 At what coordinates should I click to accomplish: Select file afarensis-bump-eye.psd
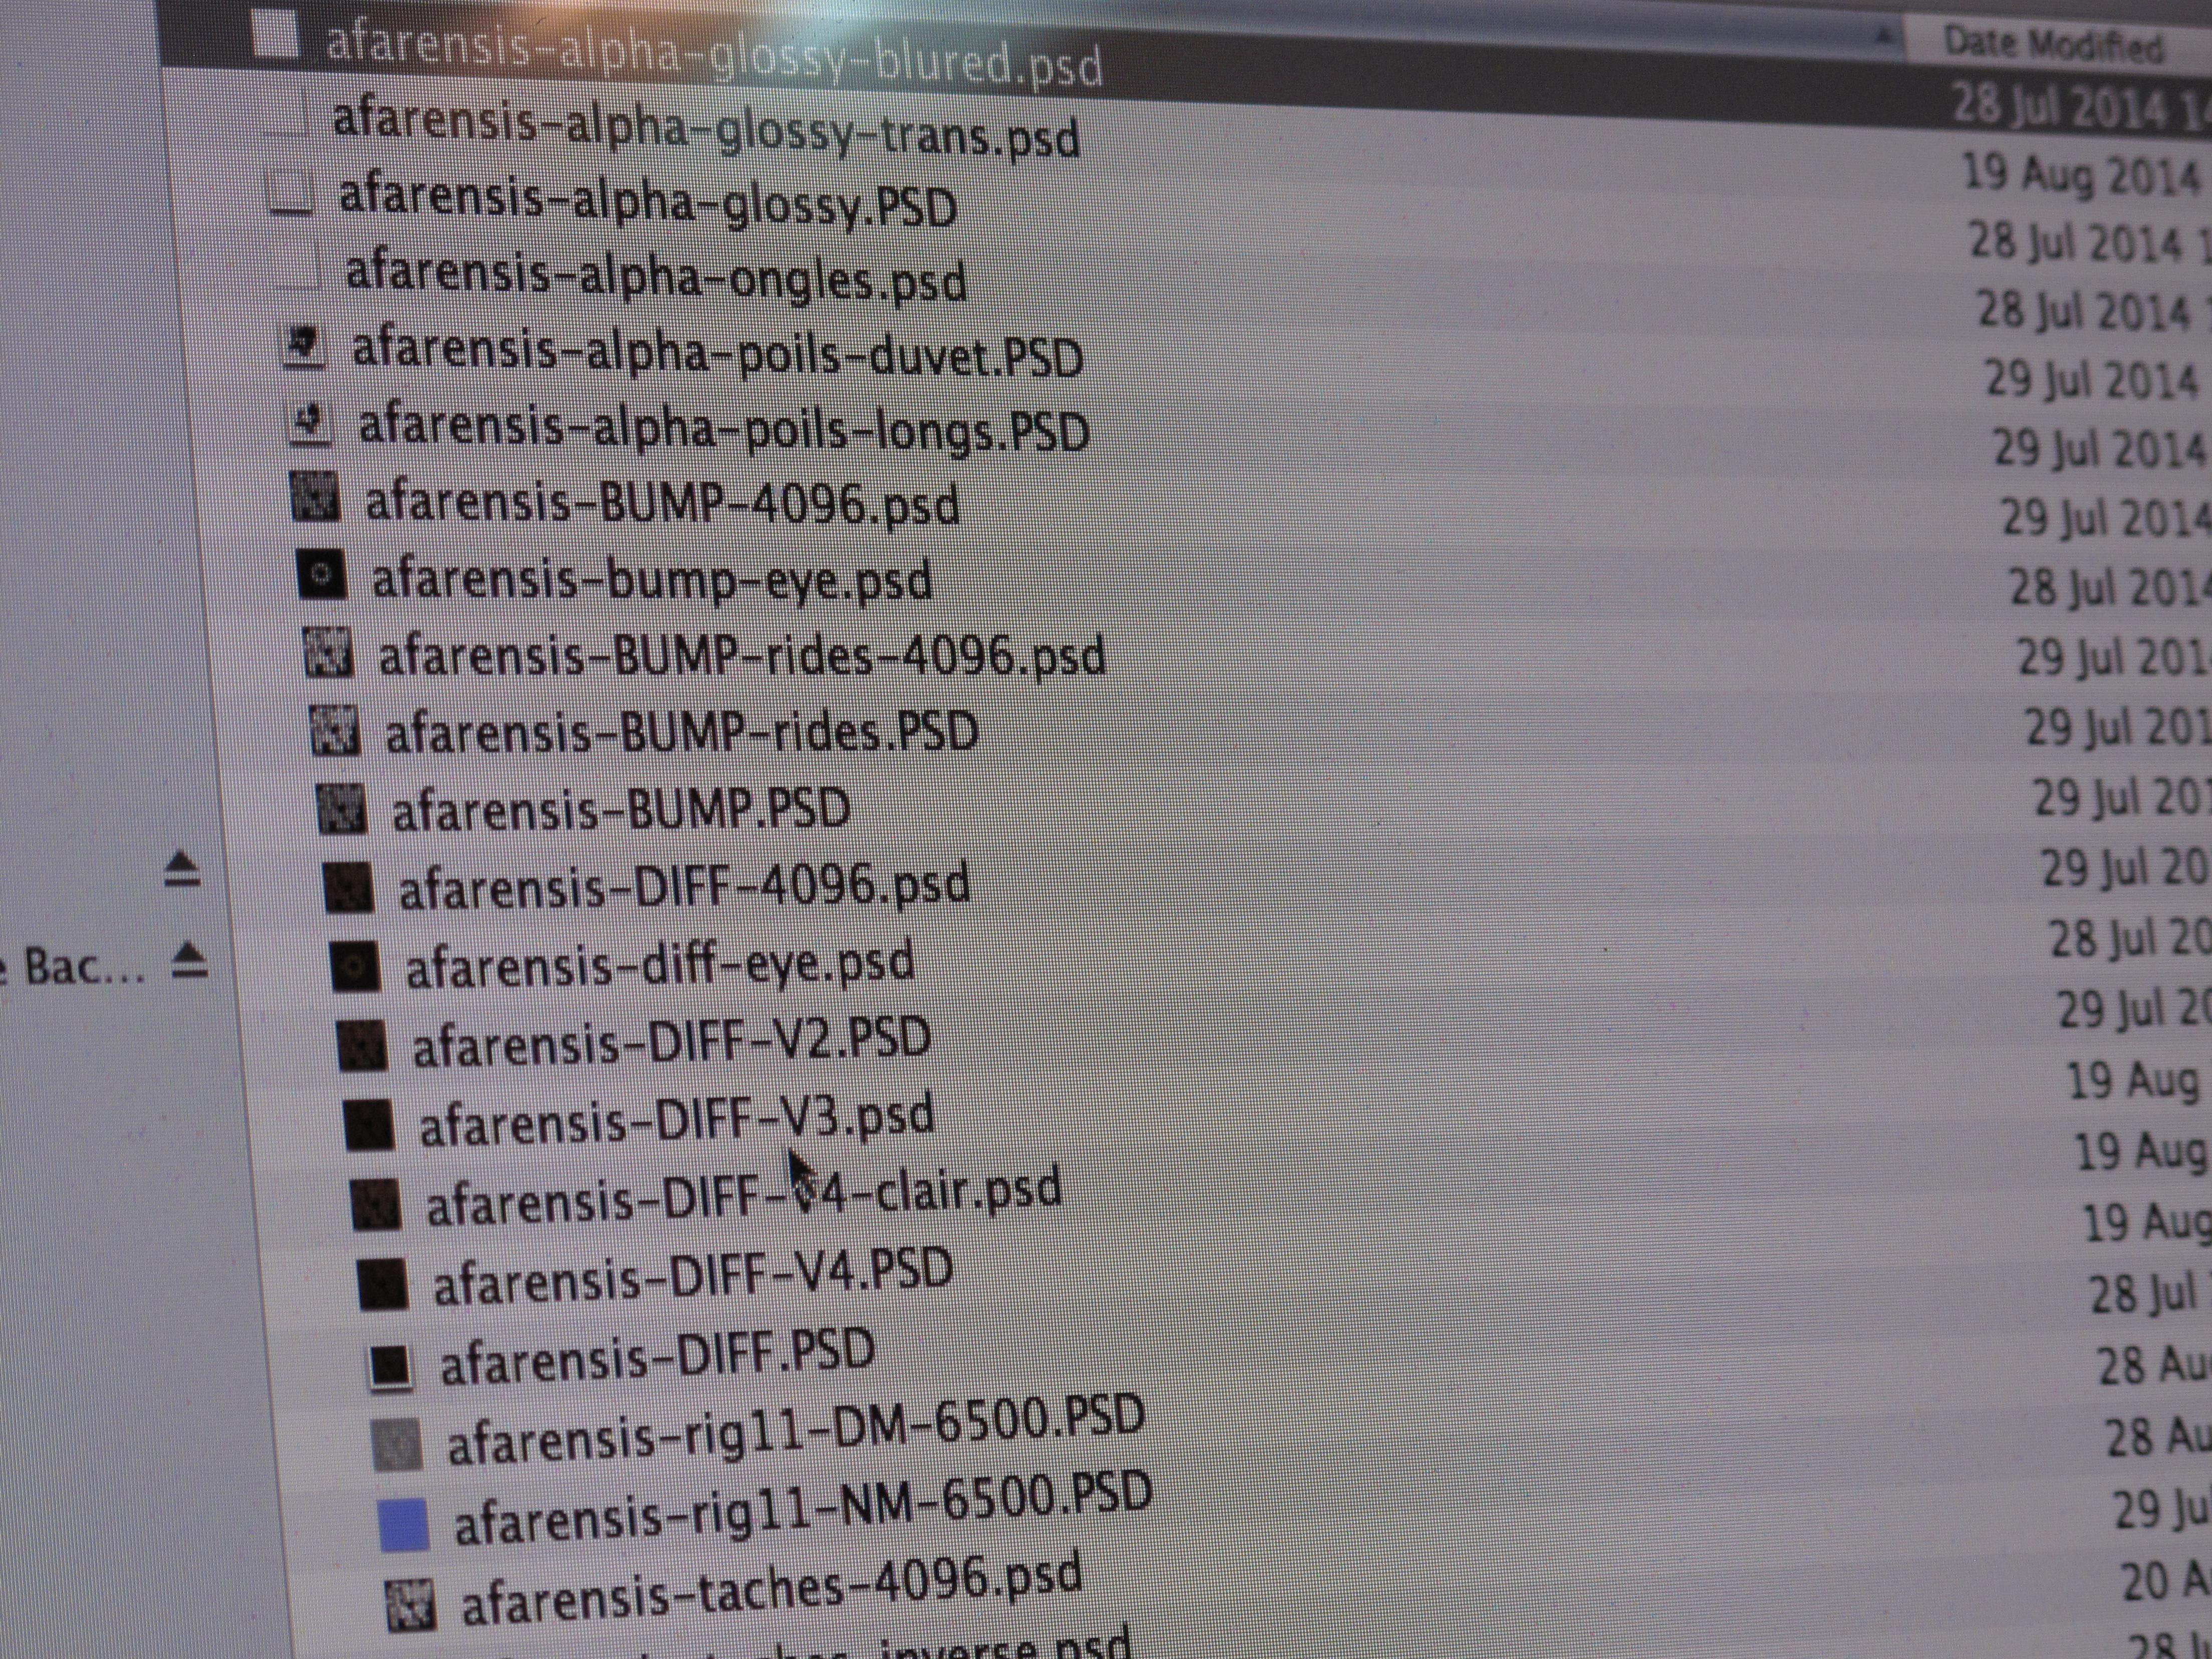coord(652,581)
